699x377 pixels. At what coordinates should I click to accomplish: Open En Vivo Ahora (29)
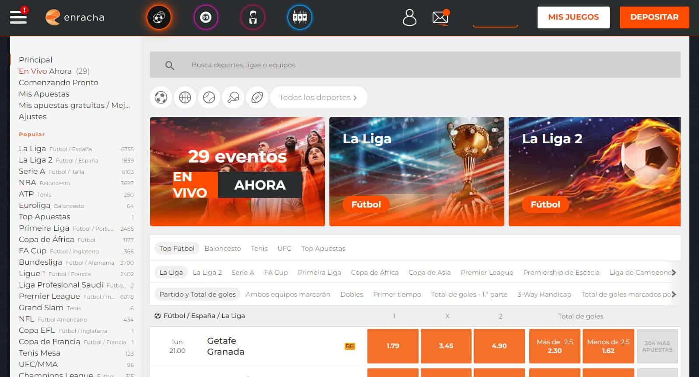coord(54,71)
